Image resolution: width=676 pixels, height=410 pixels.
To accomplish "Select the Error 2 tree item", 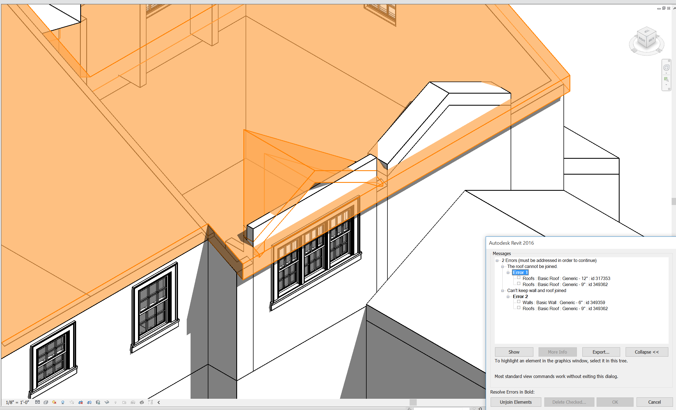I will click(x=520, y=296).
